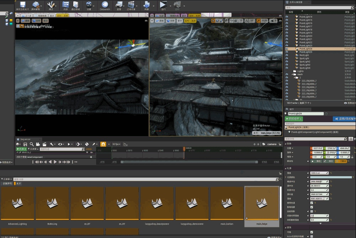
Task: Open the Blueprints (蓝图) toolbar icon
Action: click(120, 5)
